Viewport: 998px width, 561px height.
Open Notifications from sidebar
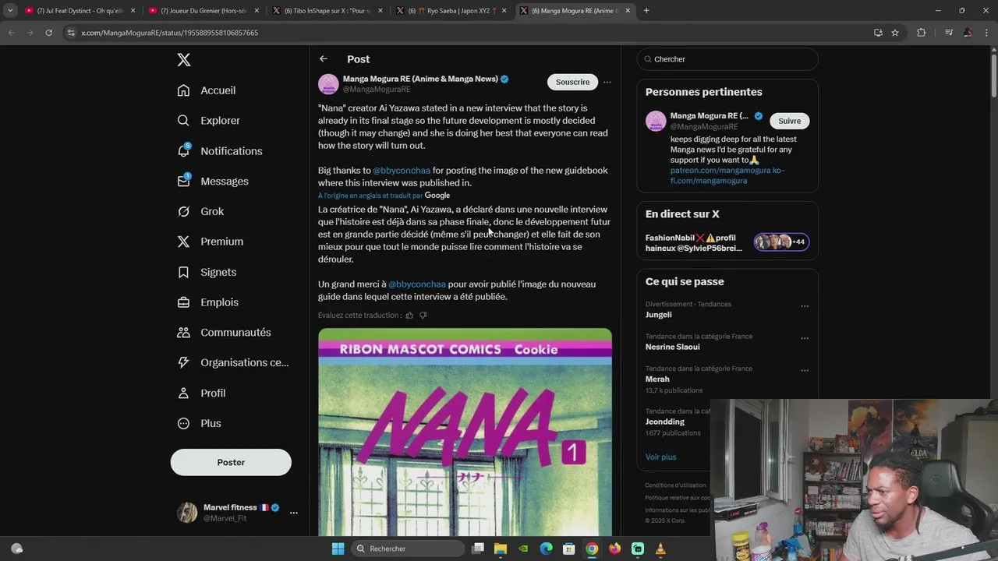click(x=220, y=151)
